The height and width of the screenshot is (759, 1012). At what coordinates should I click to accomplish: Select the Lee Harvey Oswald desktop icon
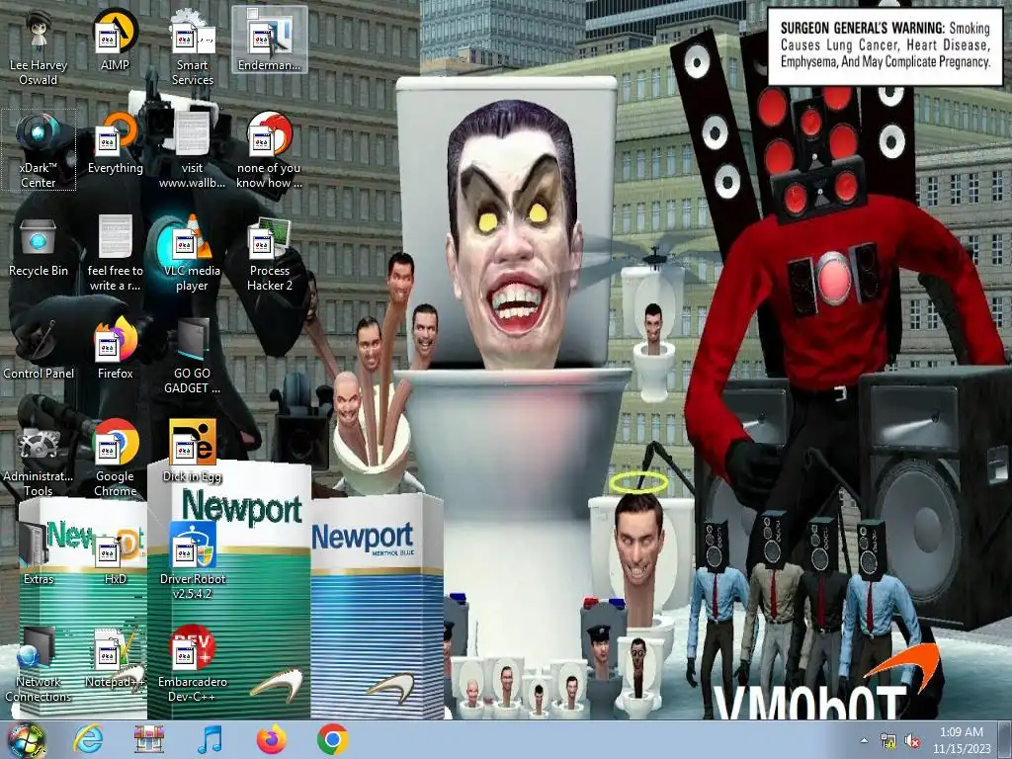[39, 47]
